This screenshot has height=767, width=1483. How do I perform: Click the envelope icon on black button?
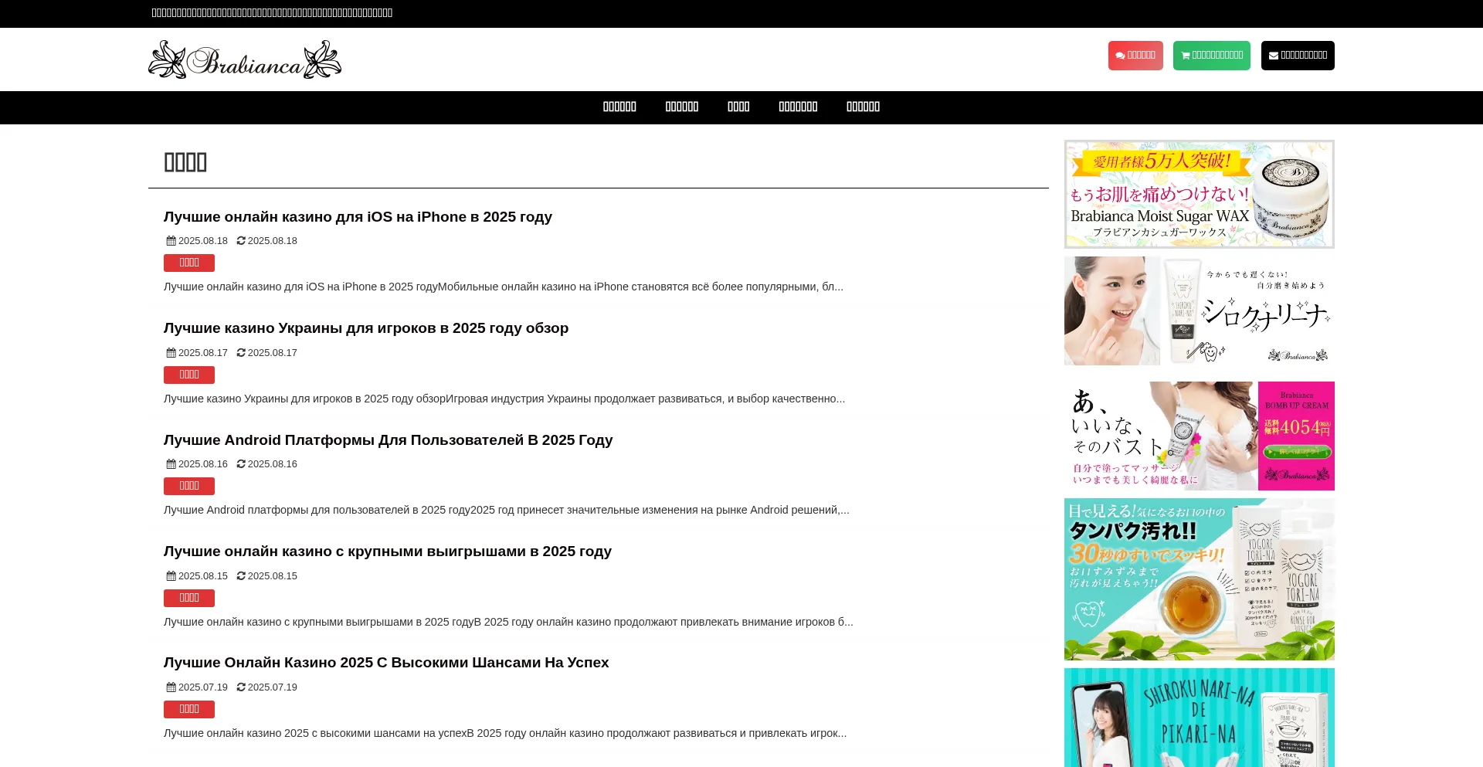coord(1274,56)
